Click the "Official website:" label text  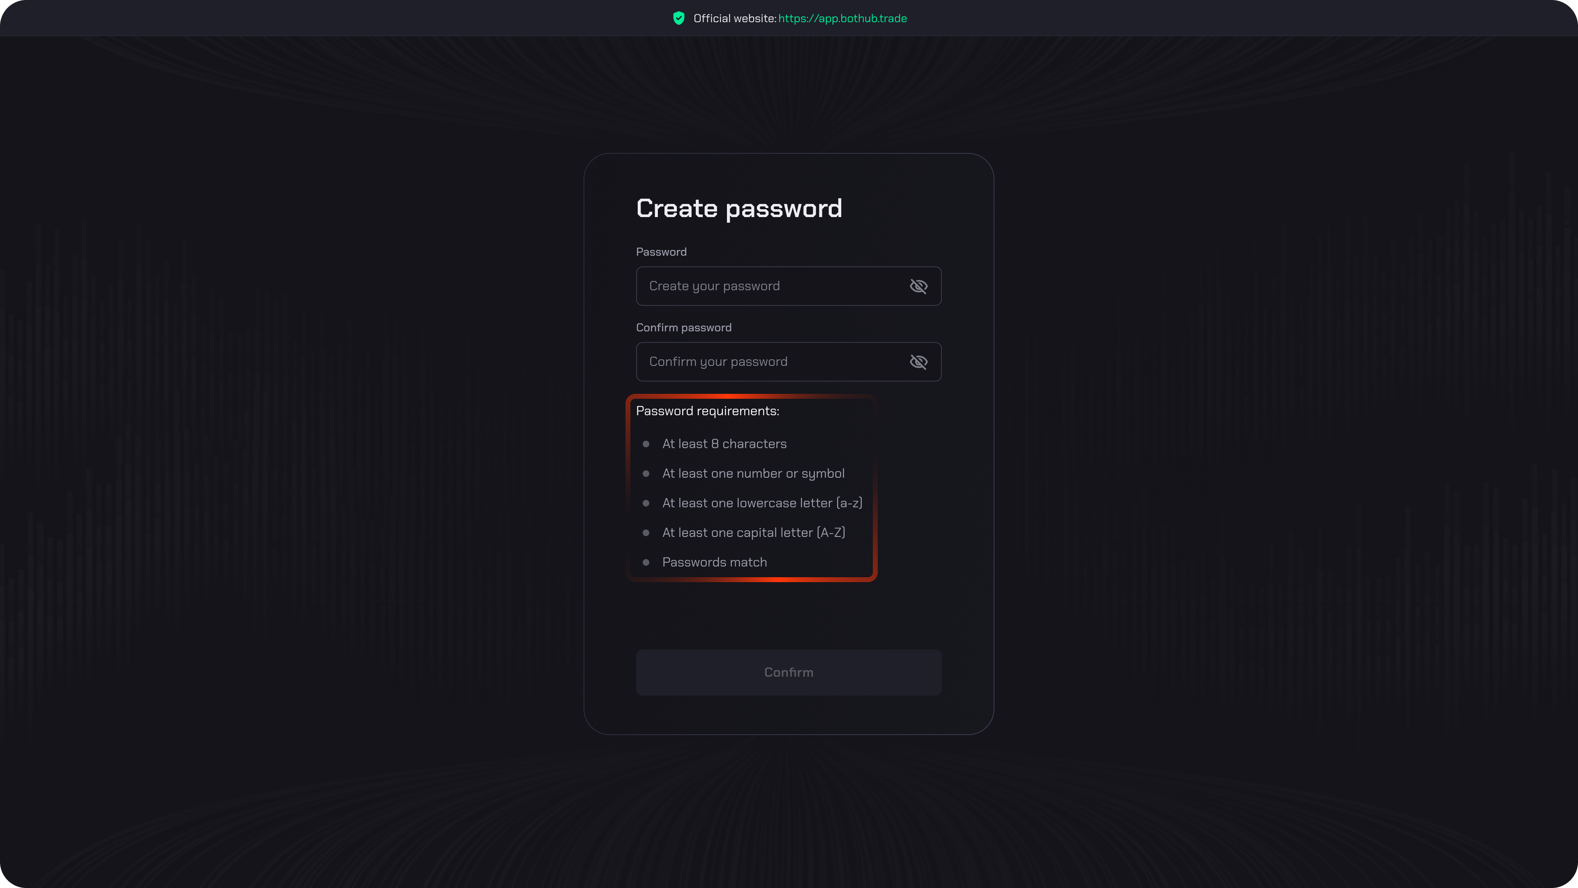pos(734,18)
